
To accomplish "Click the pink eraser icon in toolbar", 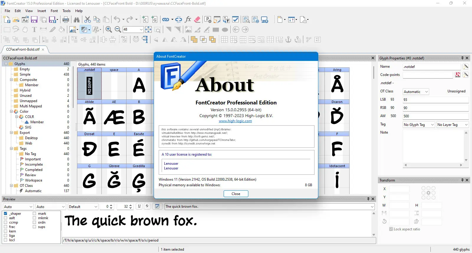I will click(x=197, y=20).
